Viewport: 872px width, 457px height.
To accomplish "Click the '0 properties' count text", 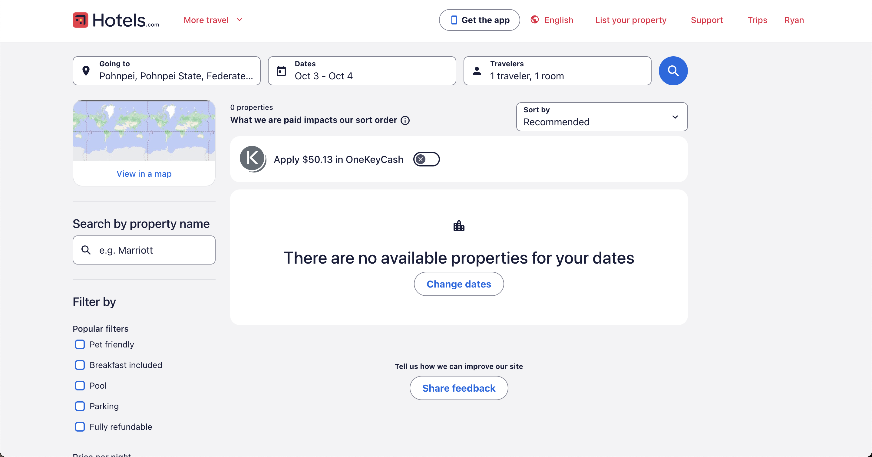I will (252, 107).
